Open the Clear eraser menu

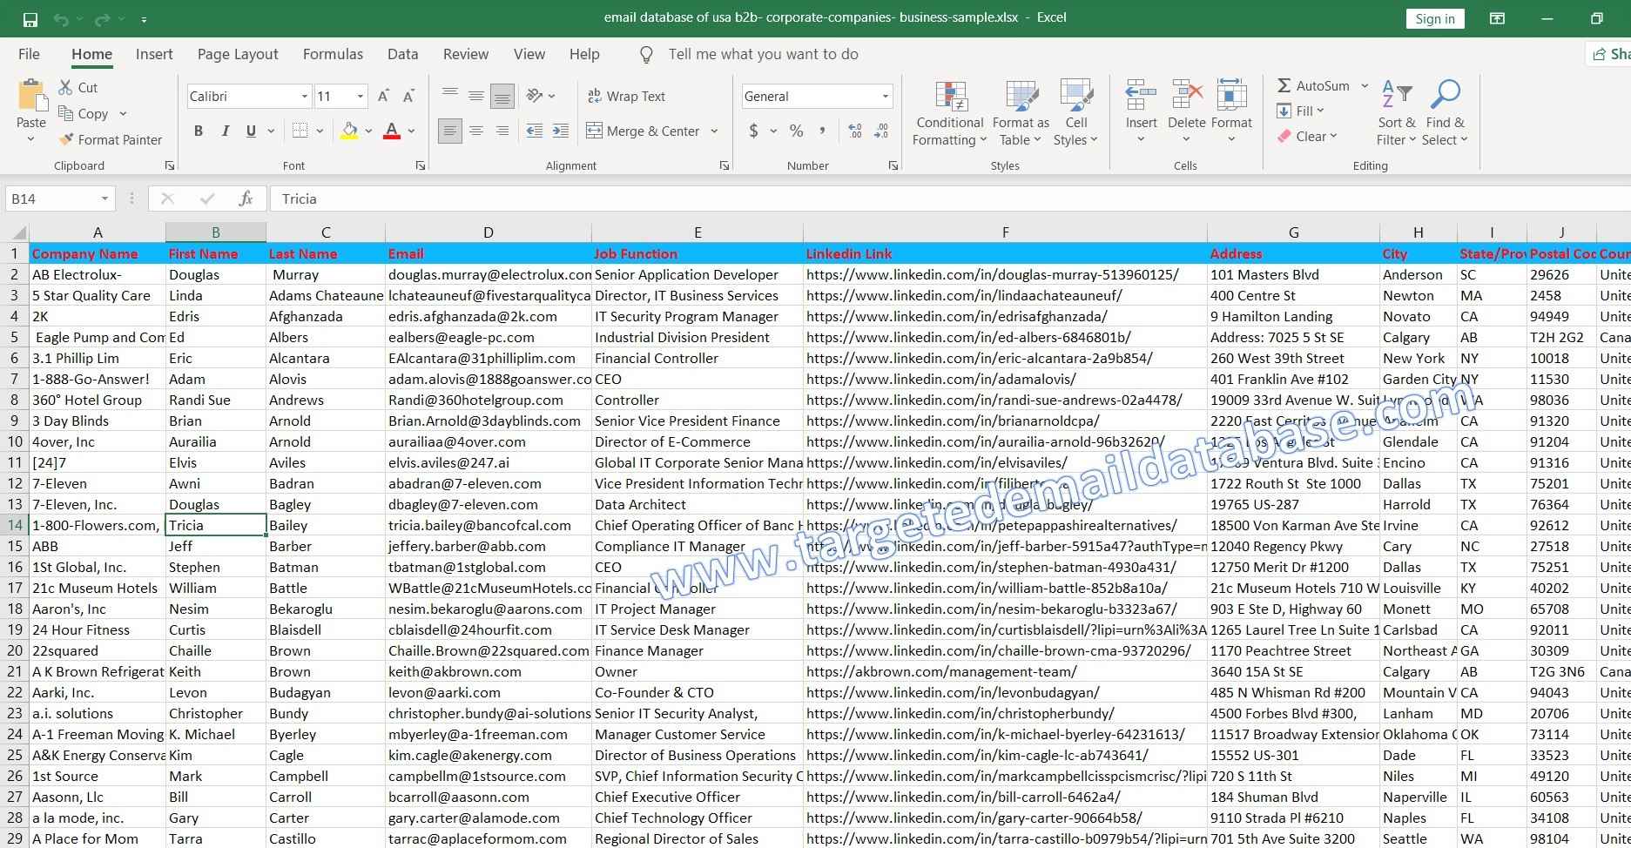tap(1307, 136)
